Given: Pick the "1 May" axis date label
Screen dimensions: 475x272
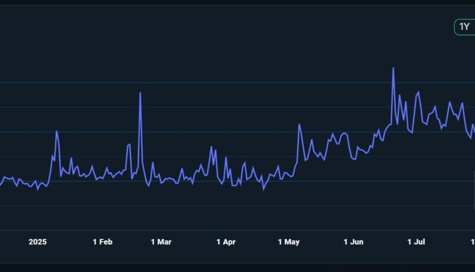Looking at the screenshot, I should point(288,242).
